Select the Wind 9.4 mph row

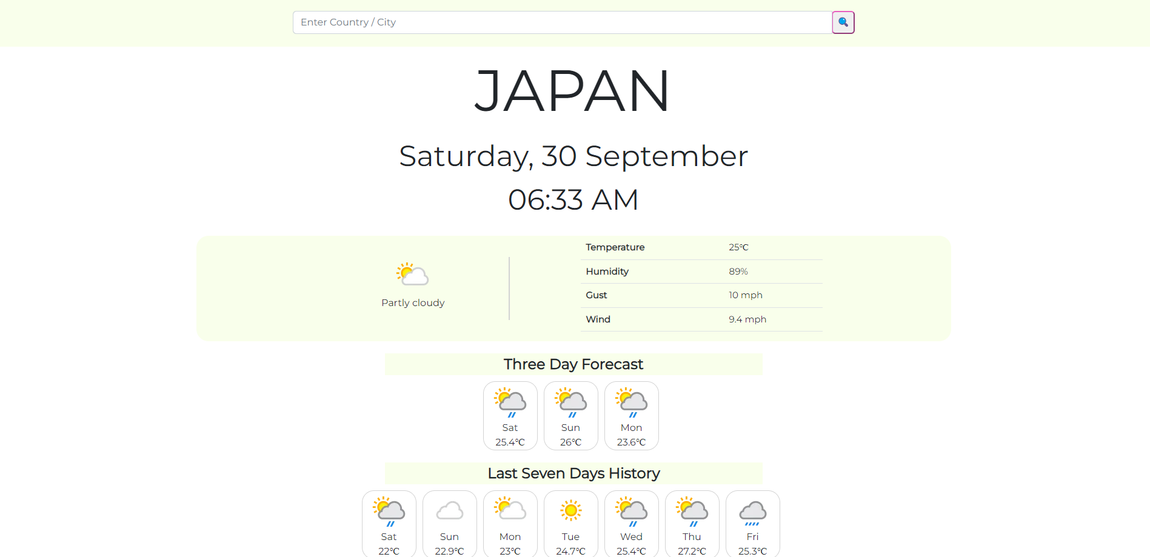click(701, 319)
